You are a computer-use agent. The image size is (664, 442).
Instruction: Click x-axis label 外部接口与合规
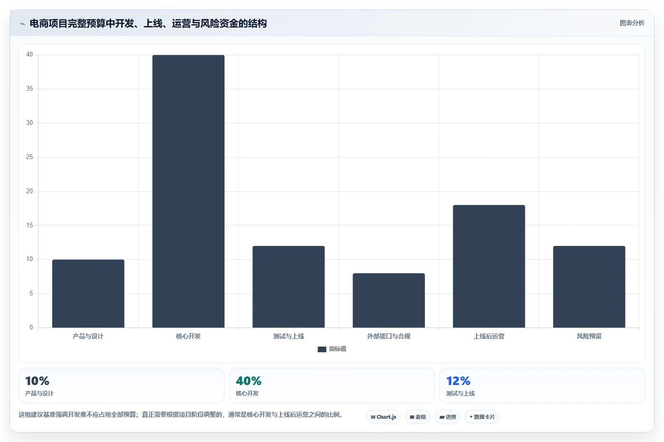pyautogui.click(x=389, y=336)
